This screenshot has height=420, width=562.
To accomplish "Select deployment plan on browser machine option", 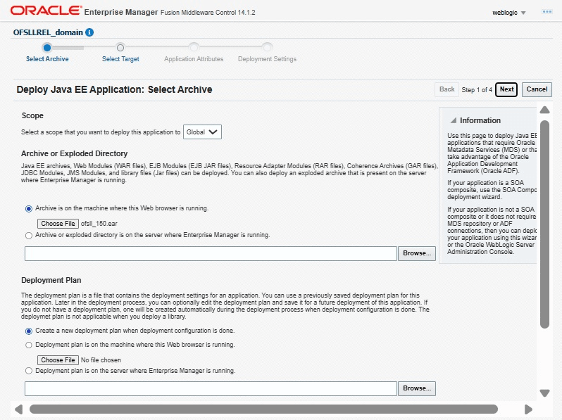I will pos(29,345).
